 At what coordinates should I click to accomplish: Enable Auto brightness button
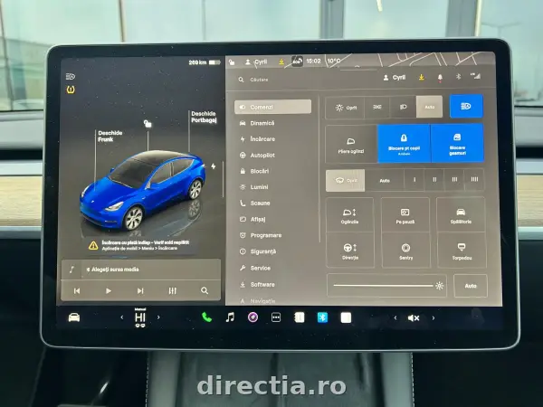click(x=471, y=286)
